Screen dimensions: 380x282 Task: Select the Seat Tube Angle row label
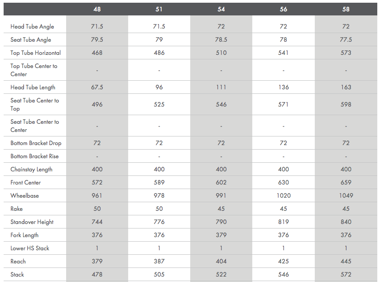click(x=31, y=40)
